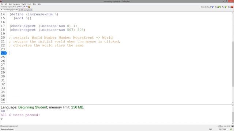Click comment 'otherwise the world stays the same'
Screen dimensions: 234x131
pos(46,45)
